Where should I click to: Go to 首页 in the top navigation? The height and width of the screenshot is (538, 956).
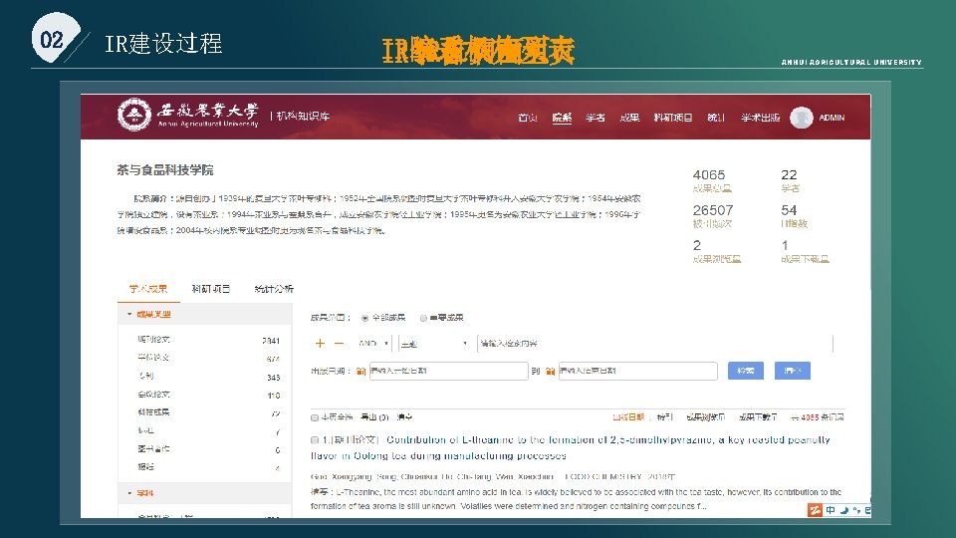point(528,118)
